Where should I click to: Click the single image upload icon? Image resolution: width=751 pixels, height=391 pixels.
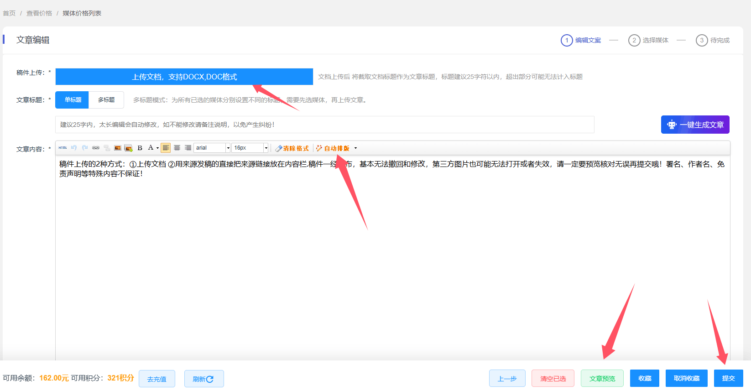(x=118, y=148)
